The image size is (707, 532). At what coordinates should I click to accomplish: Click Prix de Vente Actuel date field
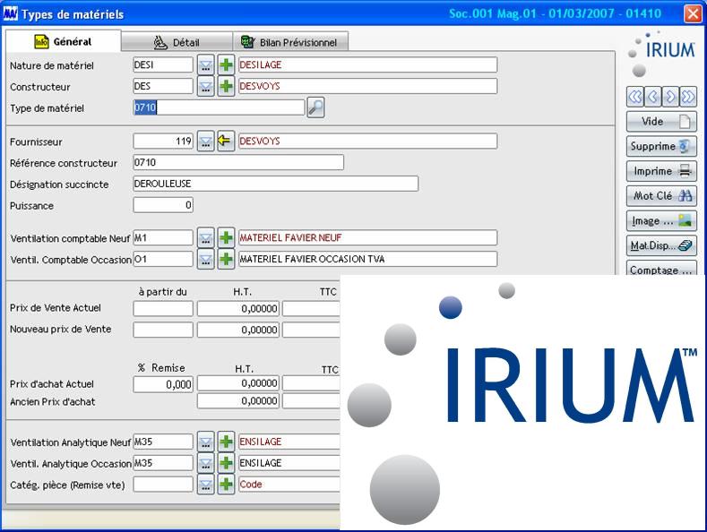pyautogui.click(x=163, y=309)
